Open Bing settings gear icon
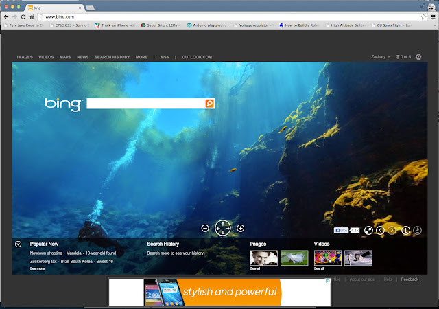The width and height of the screenshot is (439, 309). [418, 57]
